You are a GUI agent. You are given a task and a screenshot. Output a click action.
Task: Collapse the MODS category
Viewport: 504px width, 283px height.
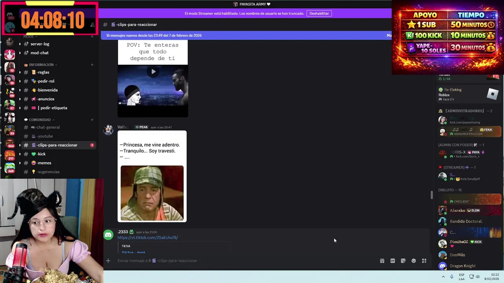point(31,36)
